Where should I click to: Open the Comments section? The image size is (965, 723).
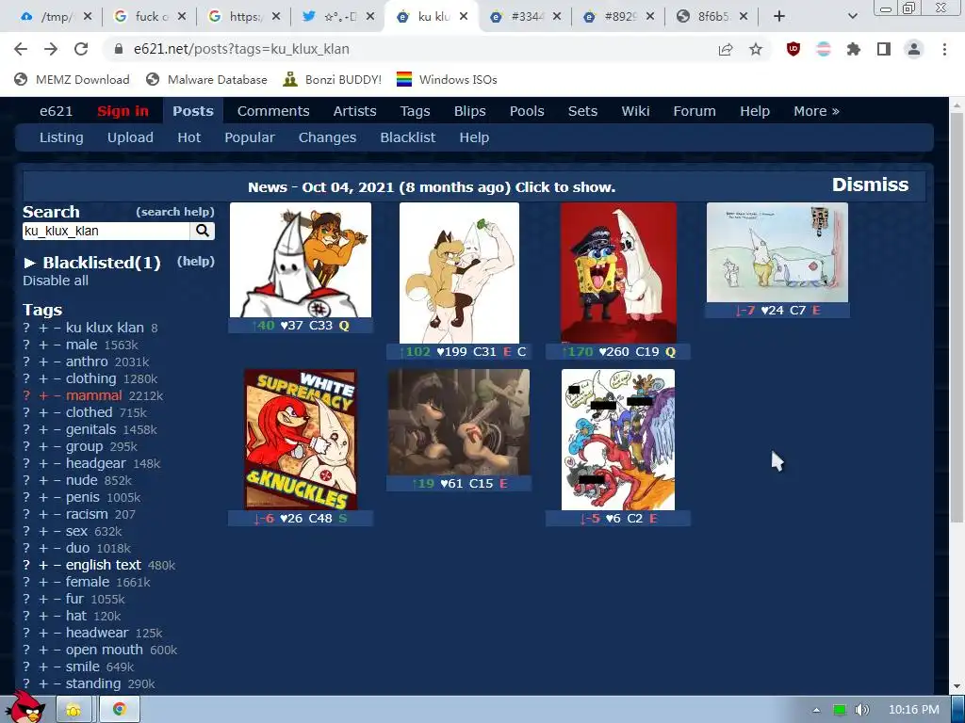point(273,111)
